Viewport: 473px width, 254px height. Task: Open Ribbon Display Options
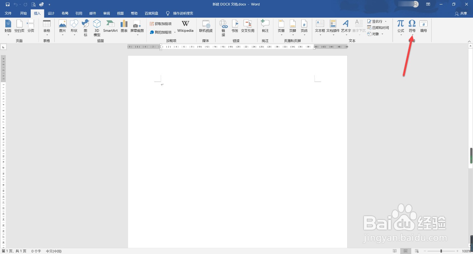[428, 4]
